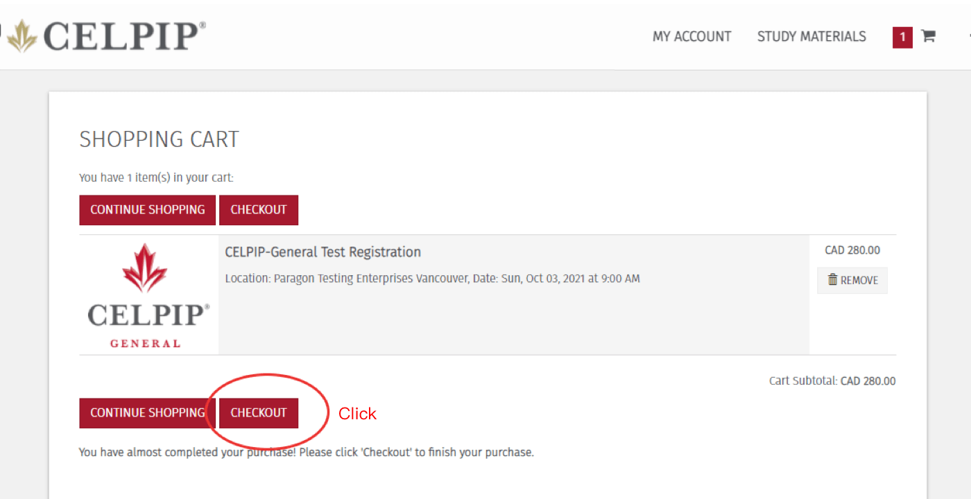Open the My Account menu item

pos(691,37)
